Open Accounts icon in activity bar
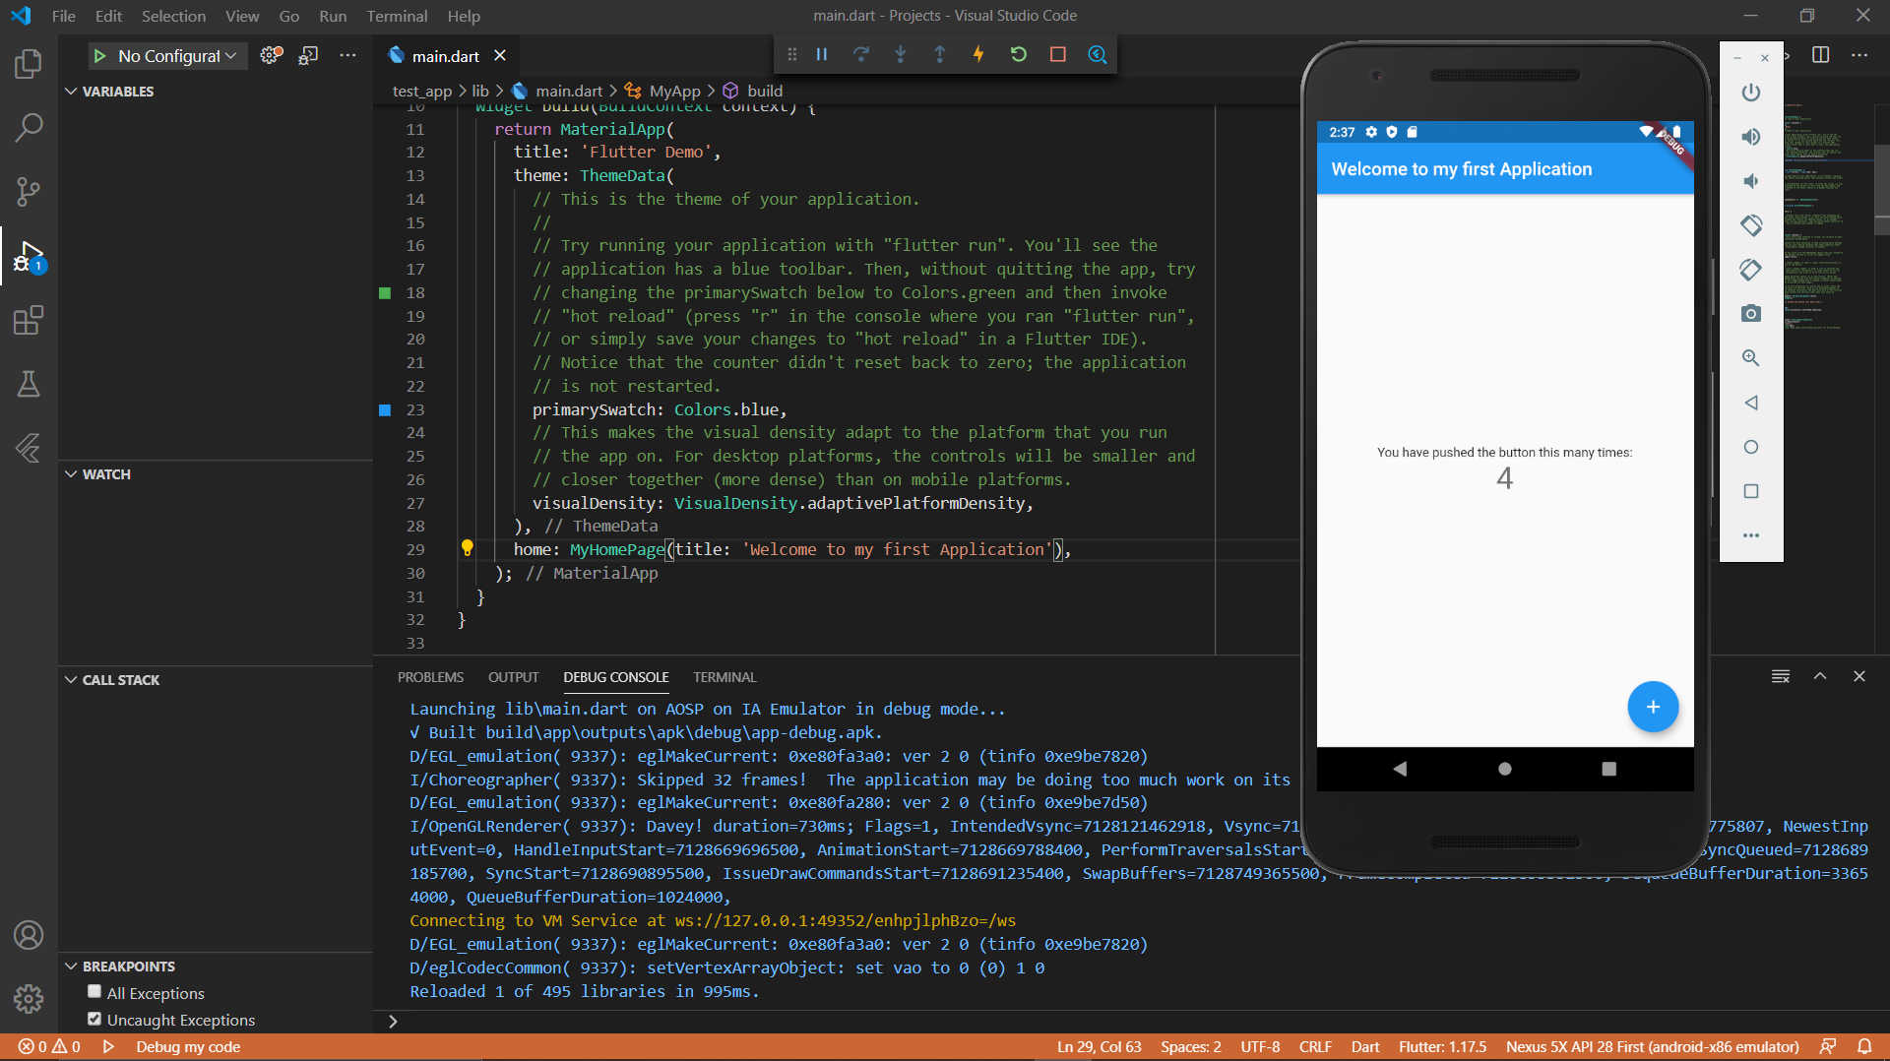 click(x=29, y=935)
